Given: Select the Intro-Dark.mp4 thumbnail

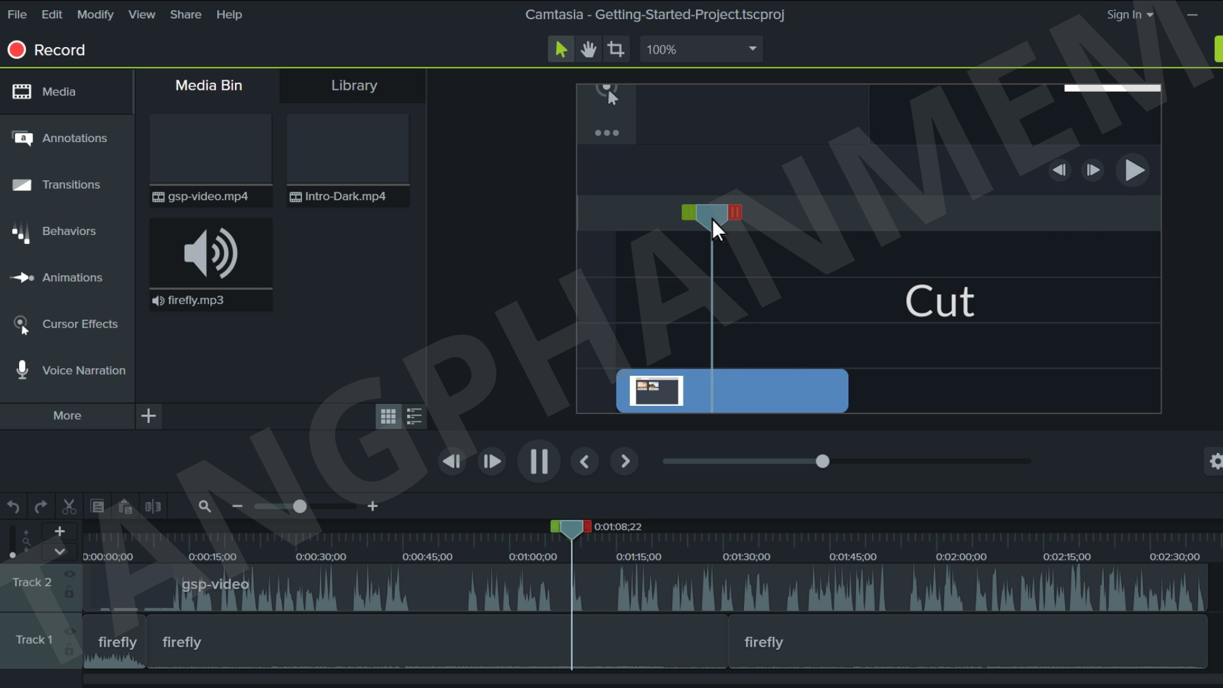Looking at the screenshot, I should (348, 161).
